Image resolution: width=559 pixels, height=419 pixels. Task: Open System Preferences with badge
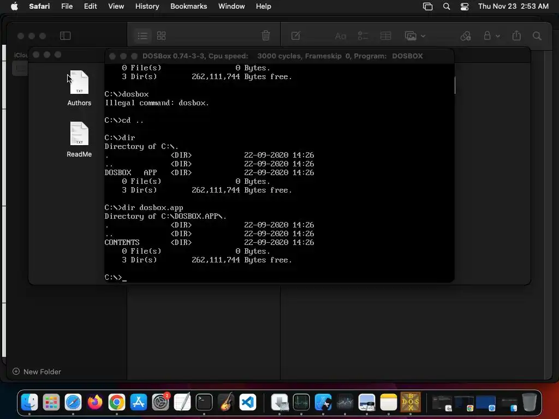pos(160,402)
